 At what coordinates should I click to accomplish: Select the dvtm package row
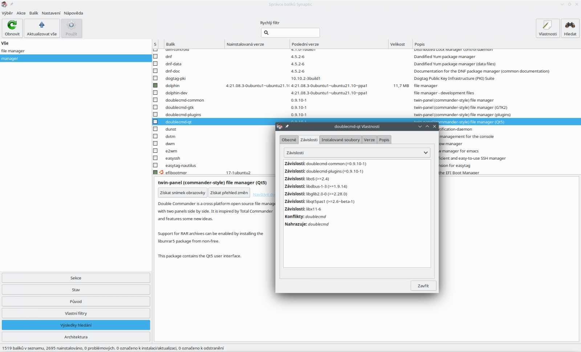point(214,136)
